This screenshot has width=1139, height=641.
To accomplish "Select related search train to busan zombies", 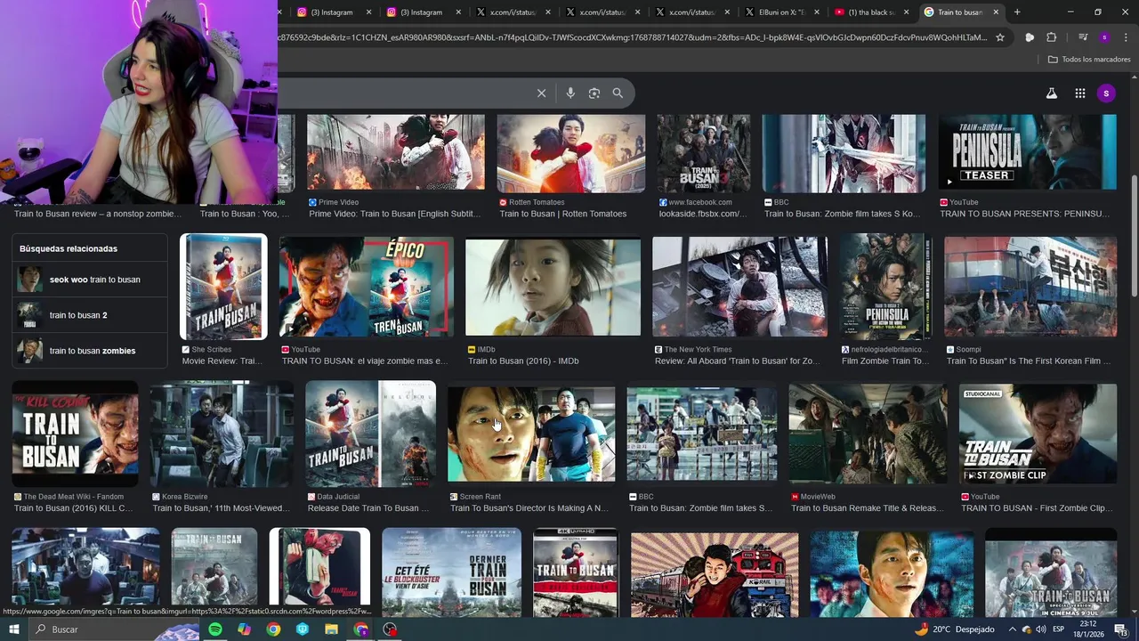I will (x=90, y=351).
